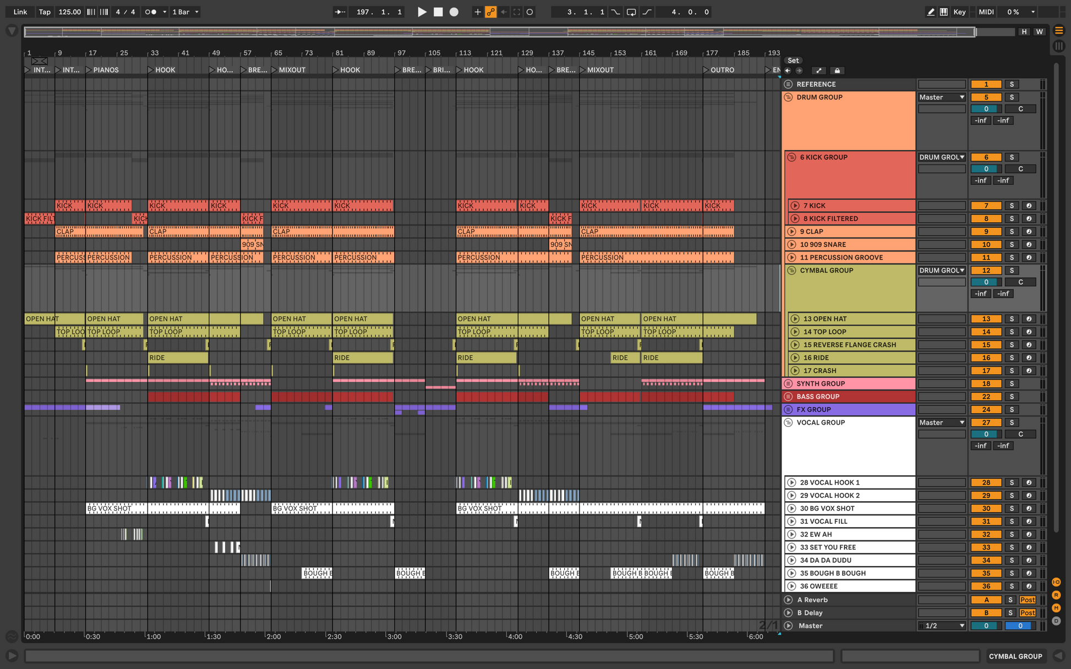
Task: Arm the 28 VOCAL HOOK 1 track
Action: [1029, 482]
